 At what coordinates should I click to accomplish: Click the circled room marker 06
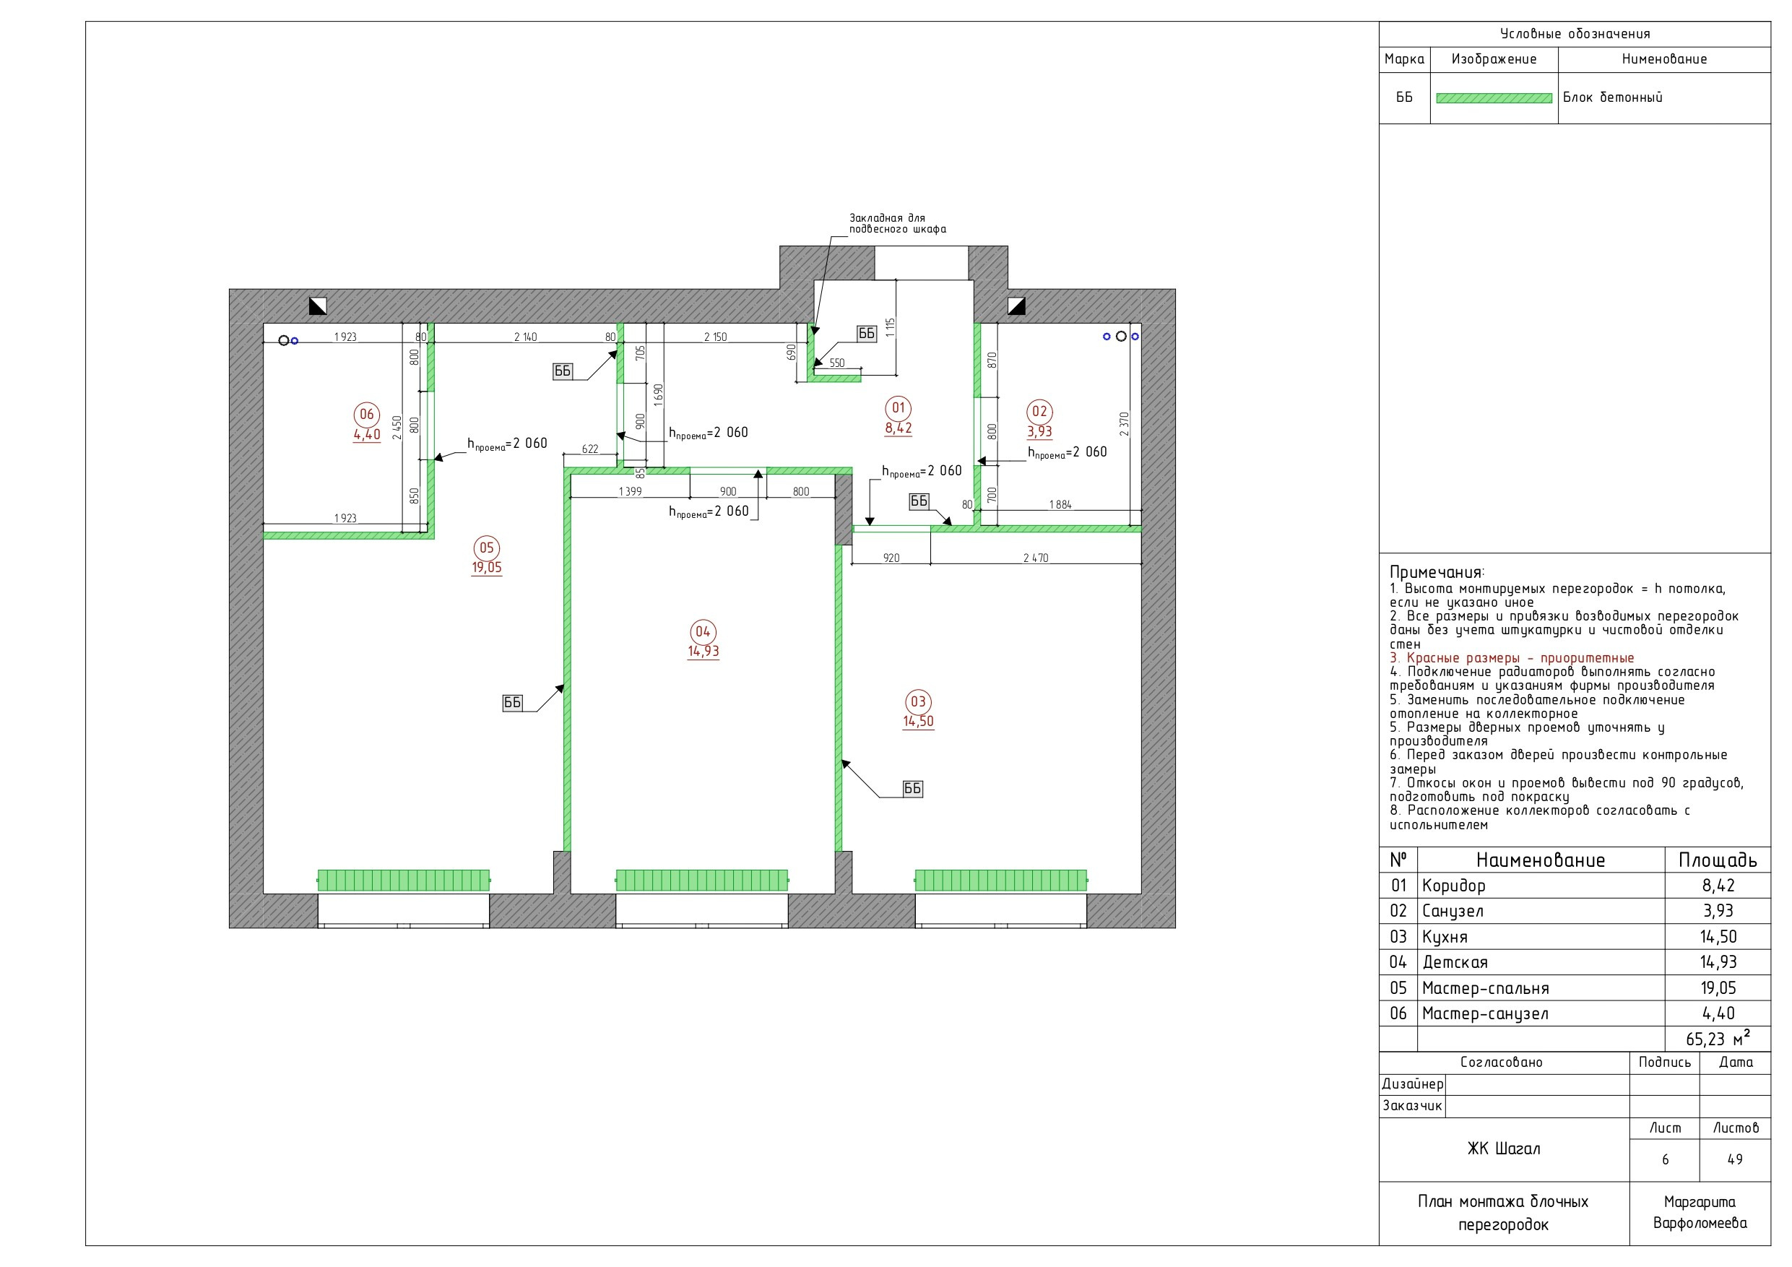click(x=367, y=415)
